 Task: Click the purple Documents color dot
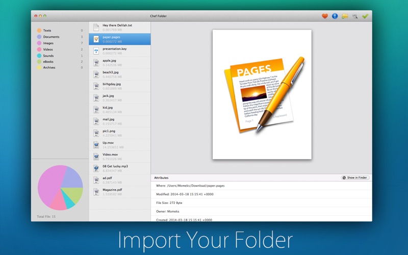tap(39, 37)
